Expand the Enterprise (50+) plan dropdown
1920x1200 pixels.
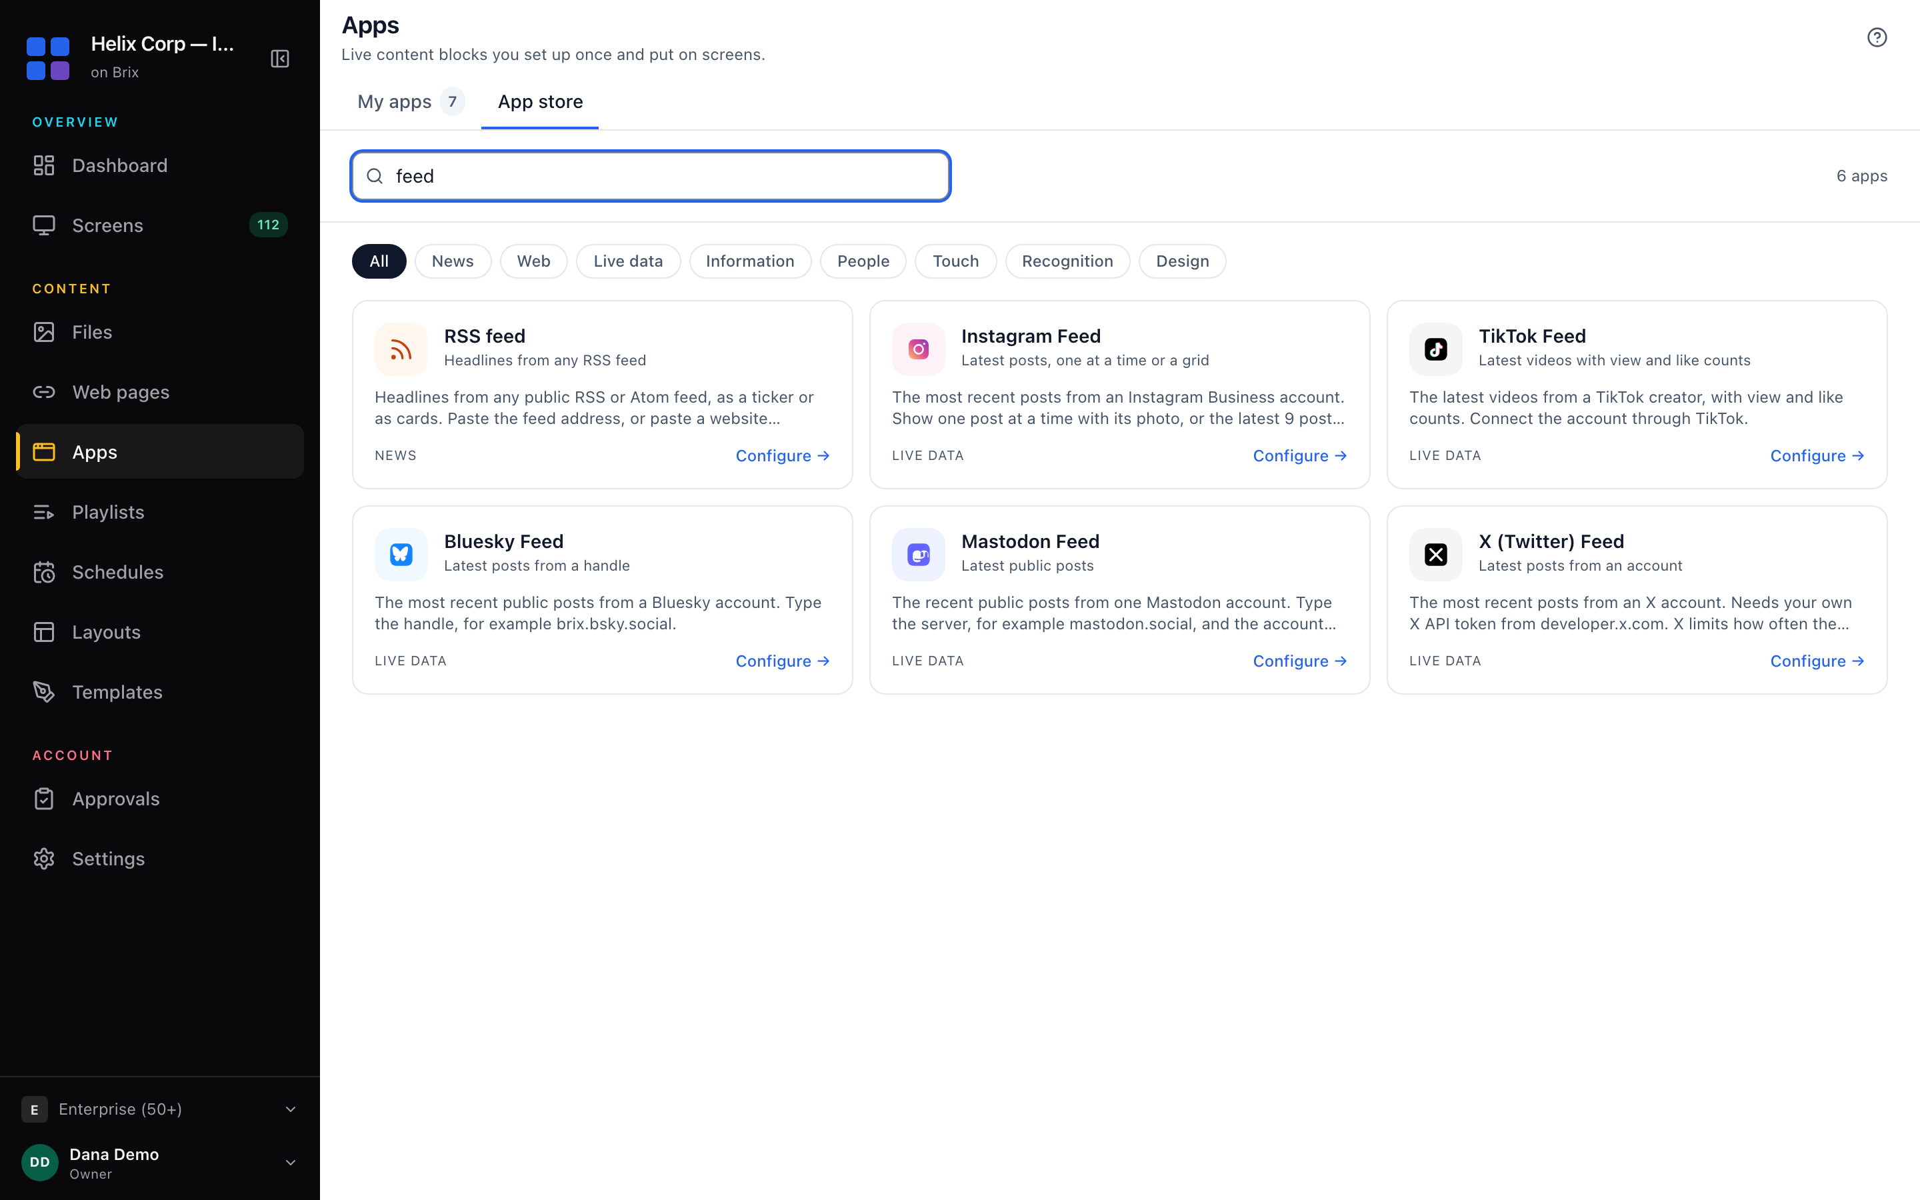pyautogui.click(x=159, y=1109)
